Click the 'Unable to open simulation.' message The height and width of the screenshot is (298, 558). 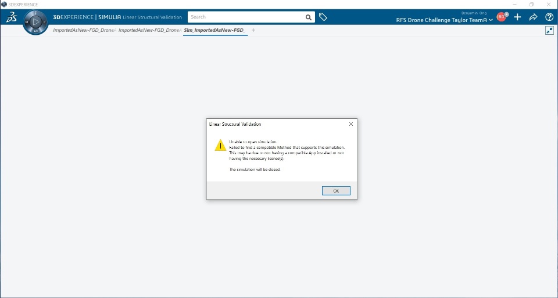pyautogui.click(x=253, y=142)
